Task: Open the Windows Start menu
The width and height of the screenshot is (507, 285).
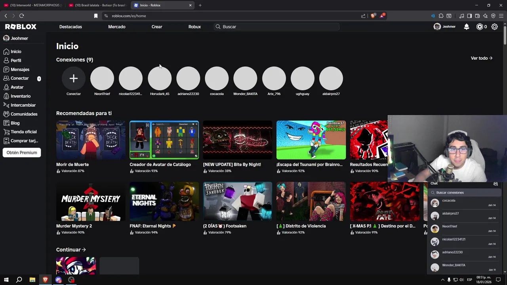Action: [6, 280]
